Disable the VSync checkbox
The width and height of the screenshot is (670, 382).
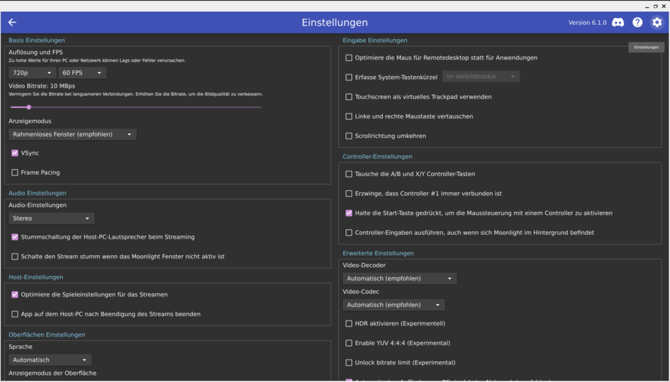(x=15, y=153)
